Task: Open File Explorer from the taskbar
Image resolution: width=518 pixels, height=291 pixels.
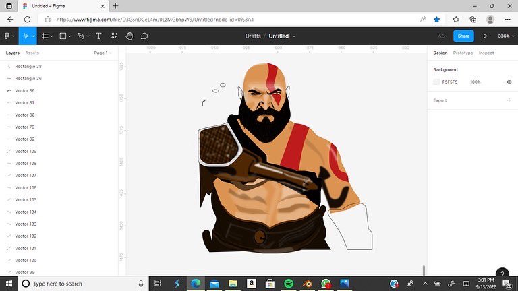Action: click(x=233, y=284)
